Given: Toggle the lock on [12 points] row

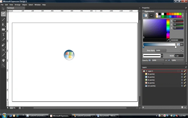Looking at the screenshot, I should (x=185, y=86).
